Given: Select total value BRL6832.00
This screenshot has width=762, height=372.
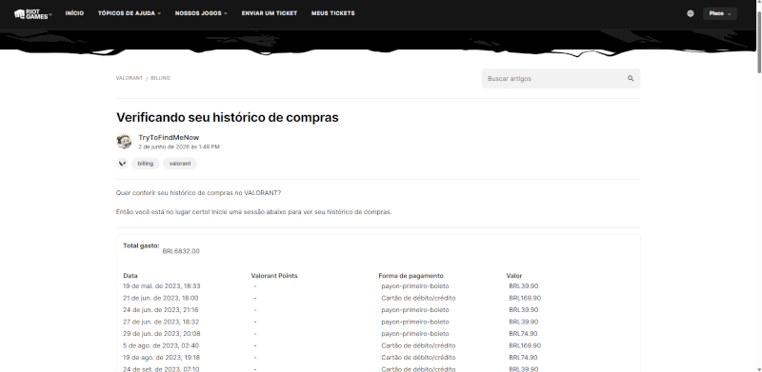Looking at the screenshot, I should [x=181, y=251].
